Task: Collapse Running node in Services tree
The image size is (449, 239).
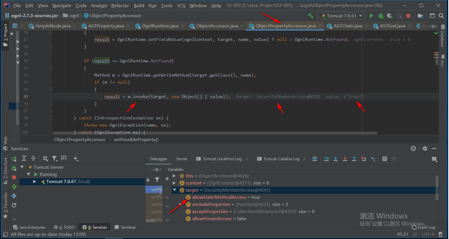Action: tap(29, 174)
